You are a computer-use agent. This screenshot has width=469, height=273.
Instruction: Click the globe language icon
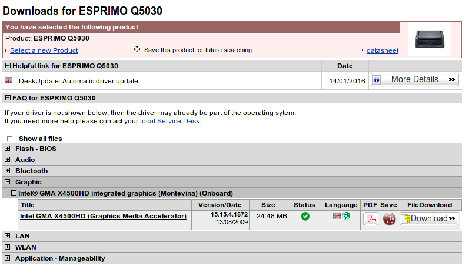coord(347,216)
